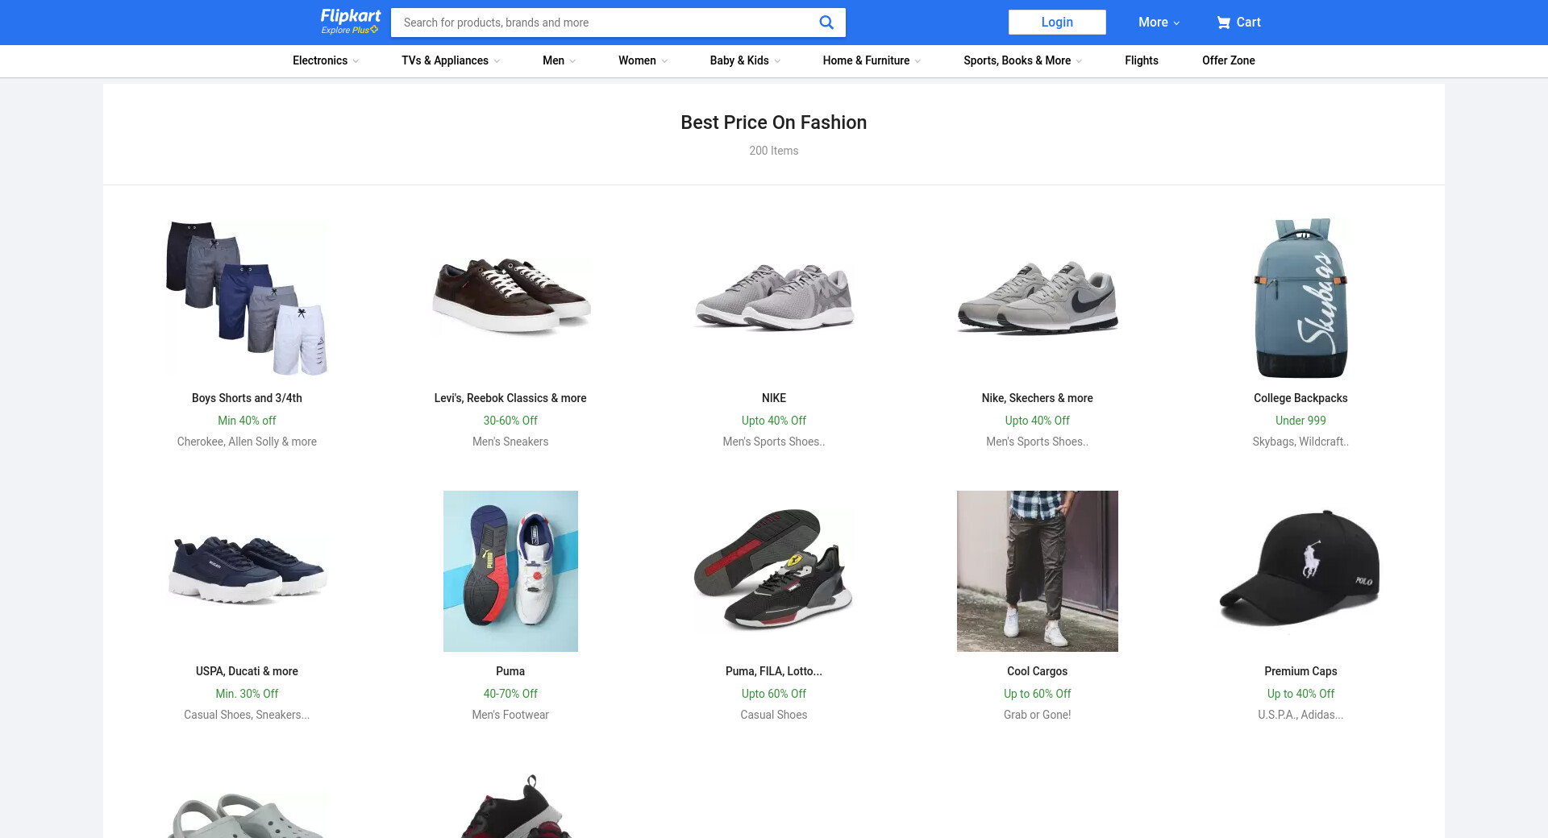This screenshot has height=838, width=1548.
Task: Open the TVs & Appliances dropdown
Action: [451, 60]
